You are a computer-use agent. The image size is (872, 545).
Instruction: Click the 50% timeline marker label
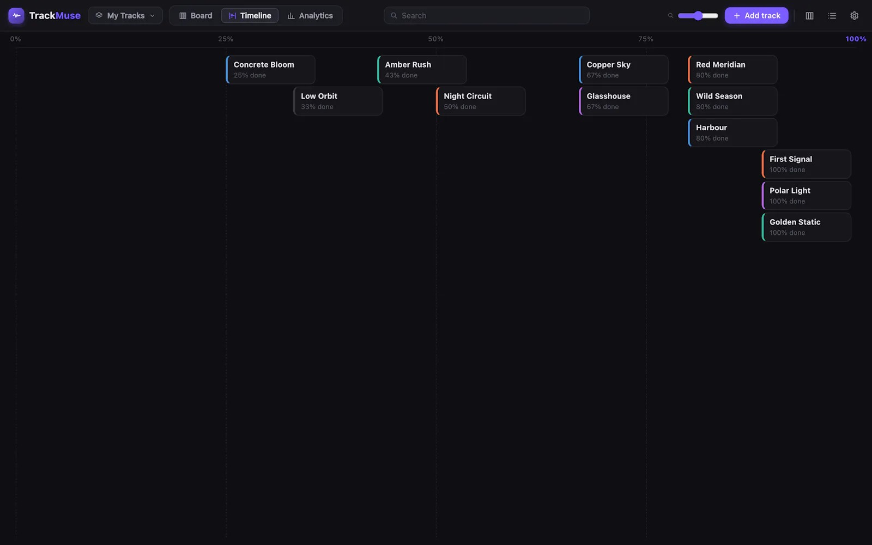(435, 39)
